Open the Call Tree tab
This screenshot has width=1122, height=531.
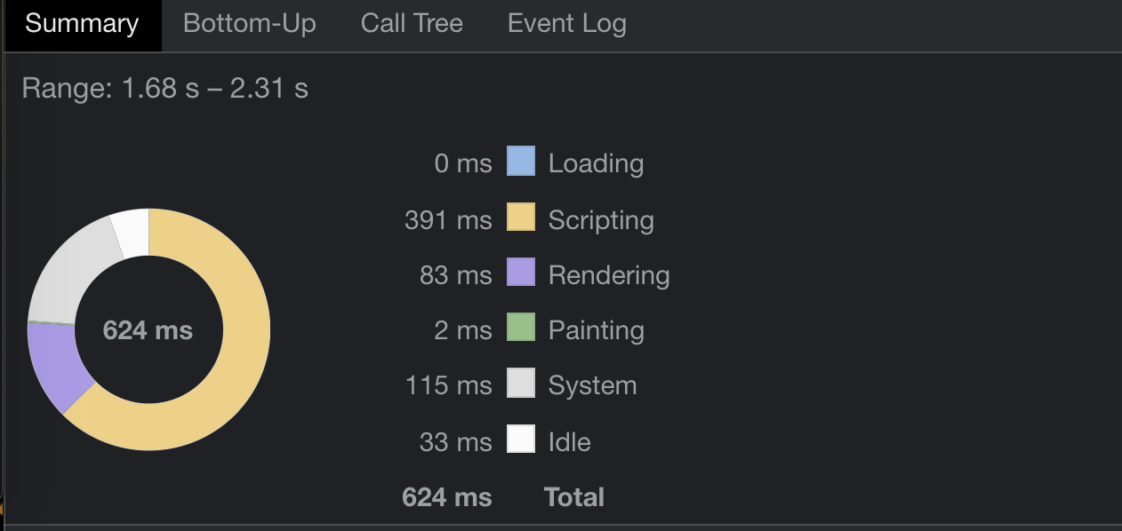(x=412, y=25)
